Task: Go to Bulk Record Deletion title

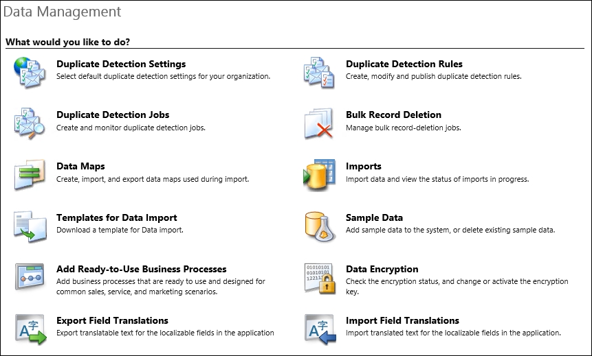Action: click(x=394, y=115)
